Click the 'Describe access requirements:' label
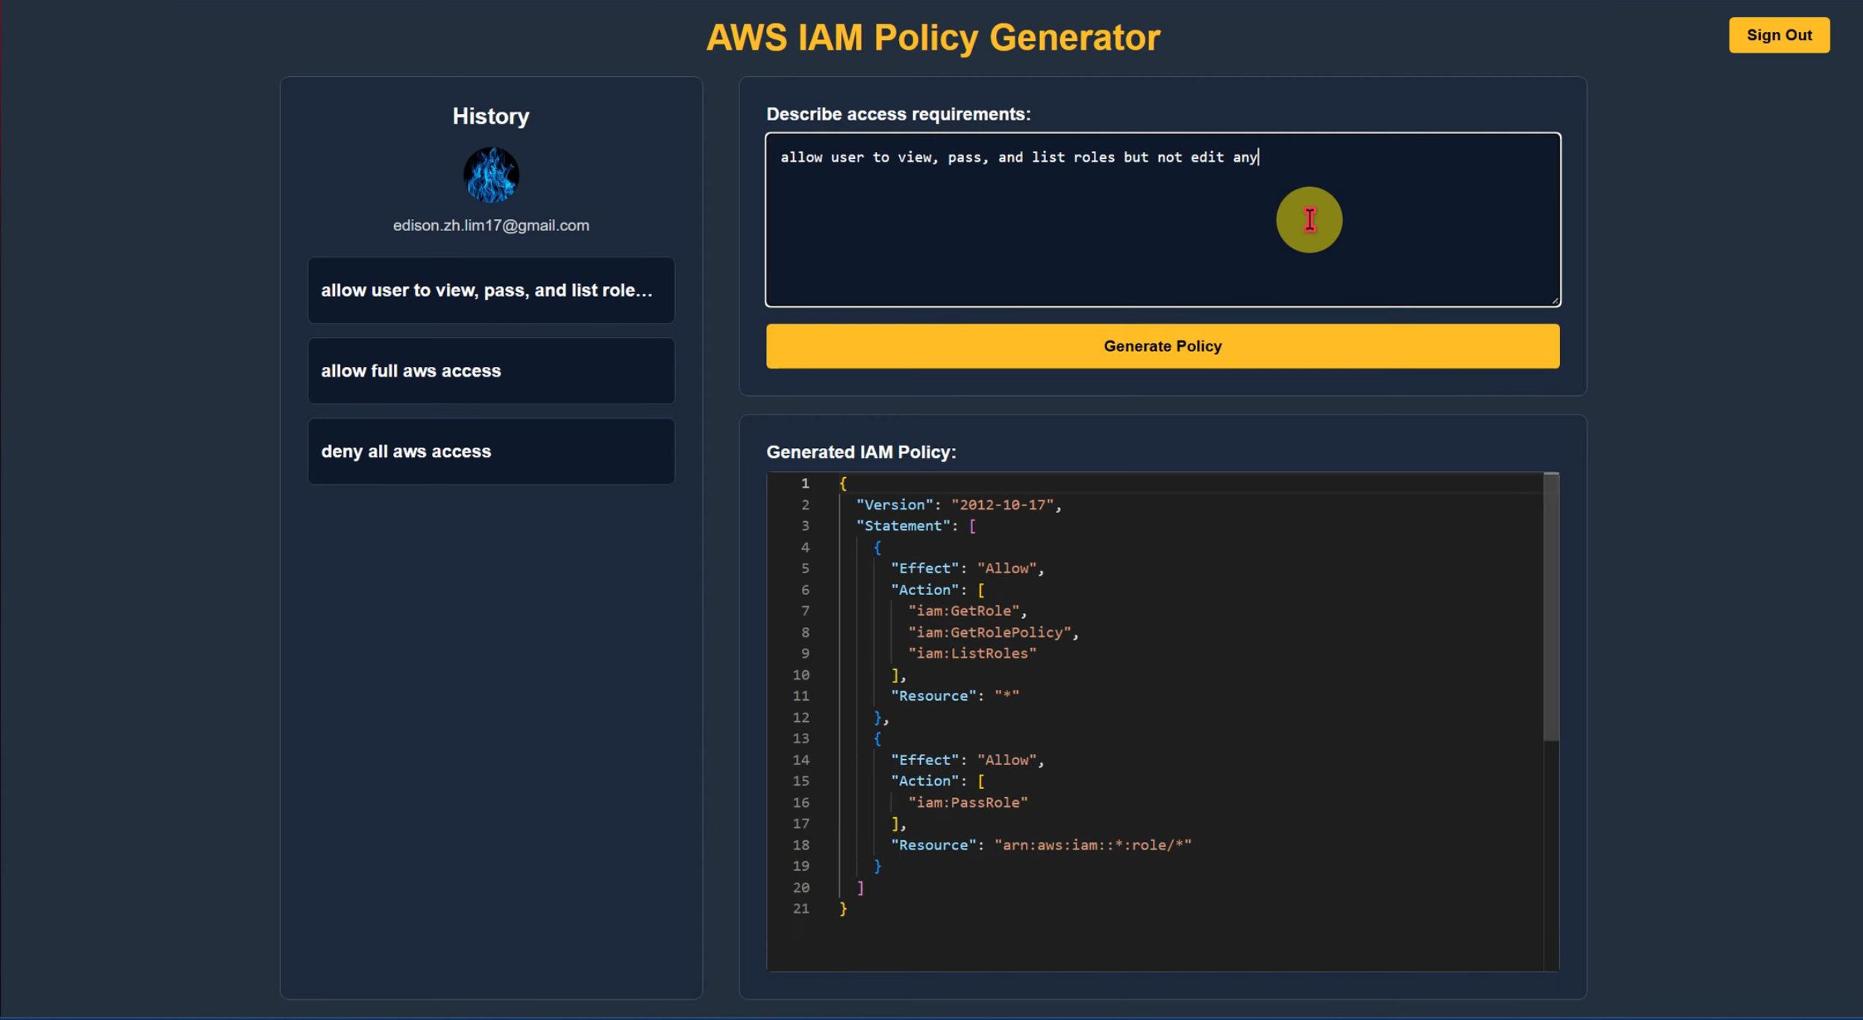The image size is (1863, 1020). [x=898, y=114]
